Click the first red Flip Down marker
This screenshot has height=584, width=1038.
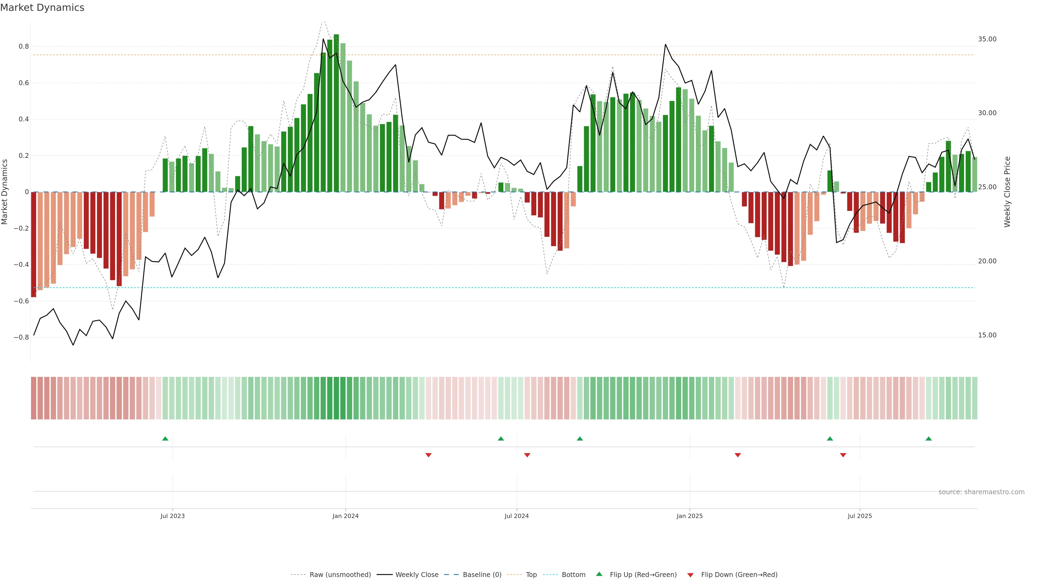[x=428, y=455]
